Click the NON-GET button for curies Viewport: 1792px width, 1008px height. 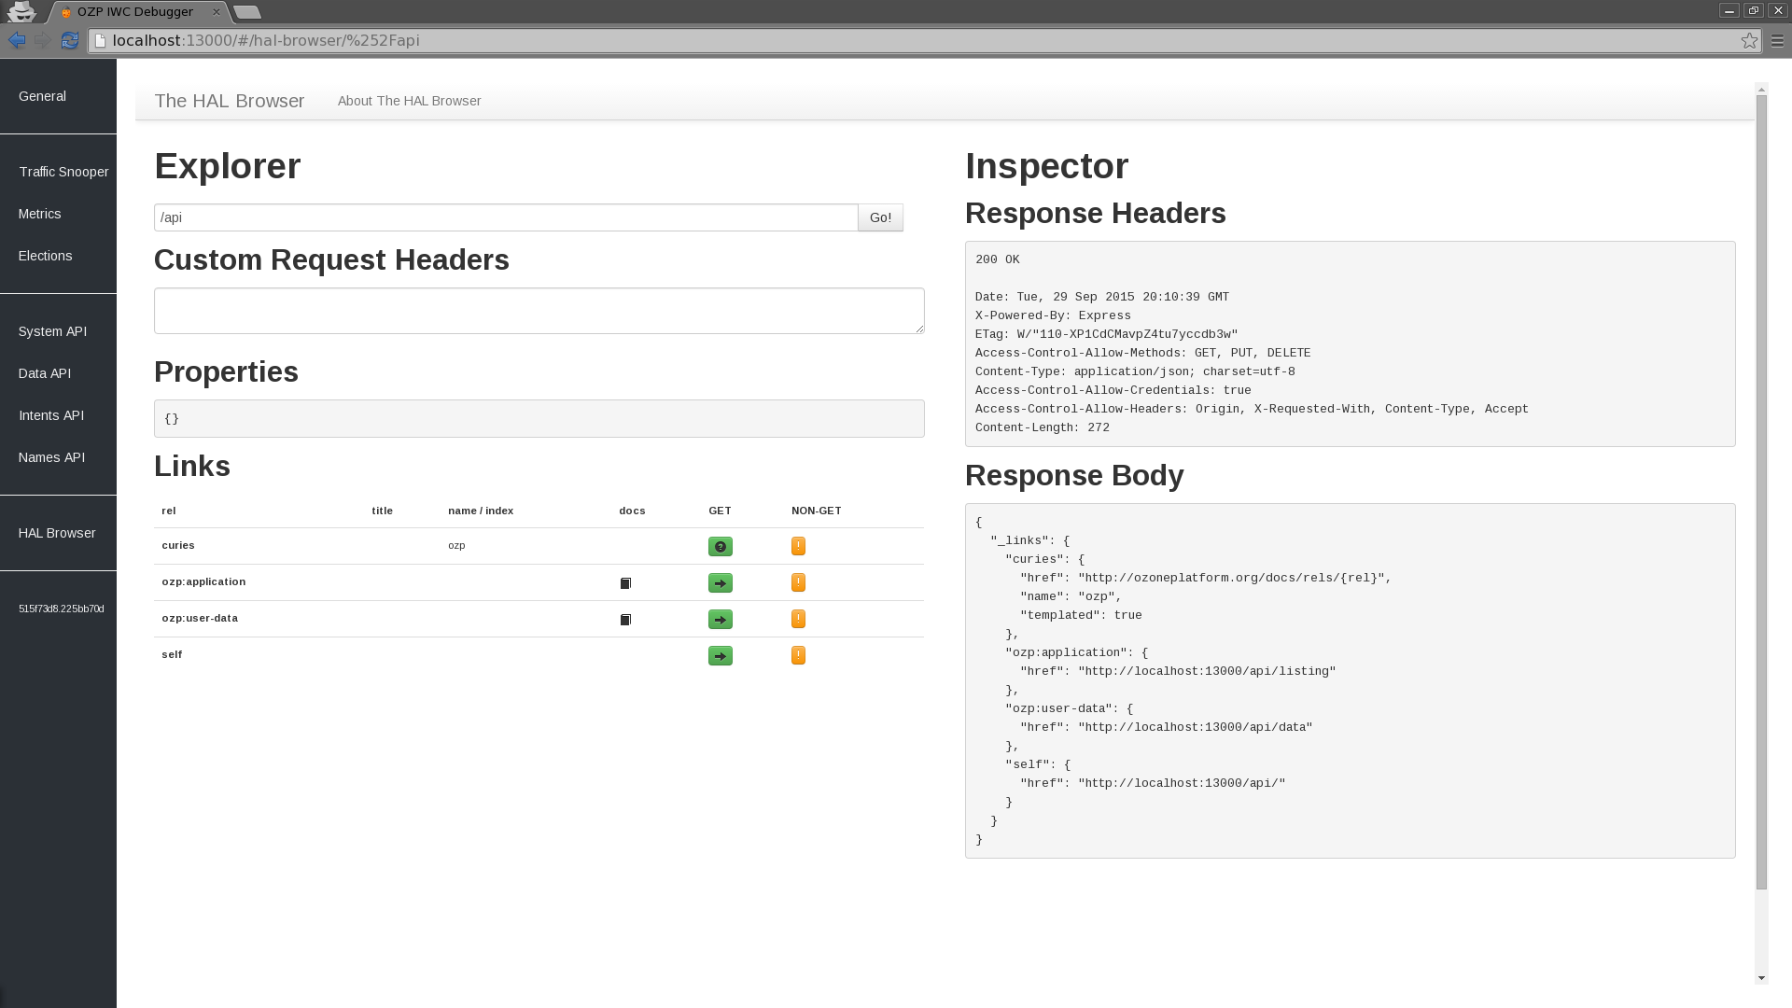[x=798, y=546]
